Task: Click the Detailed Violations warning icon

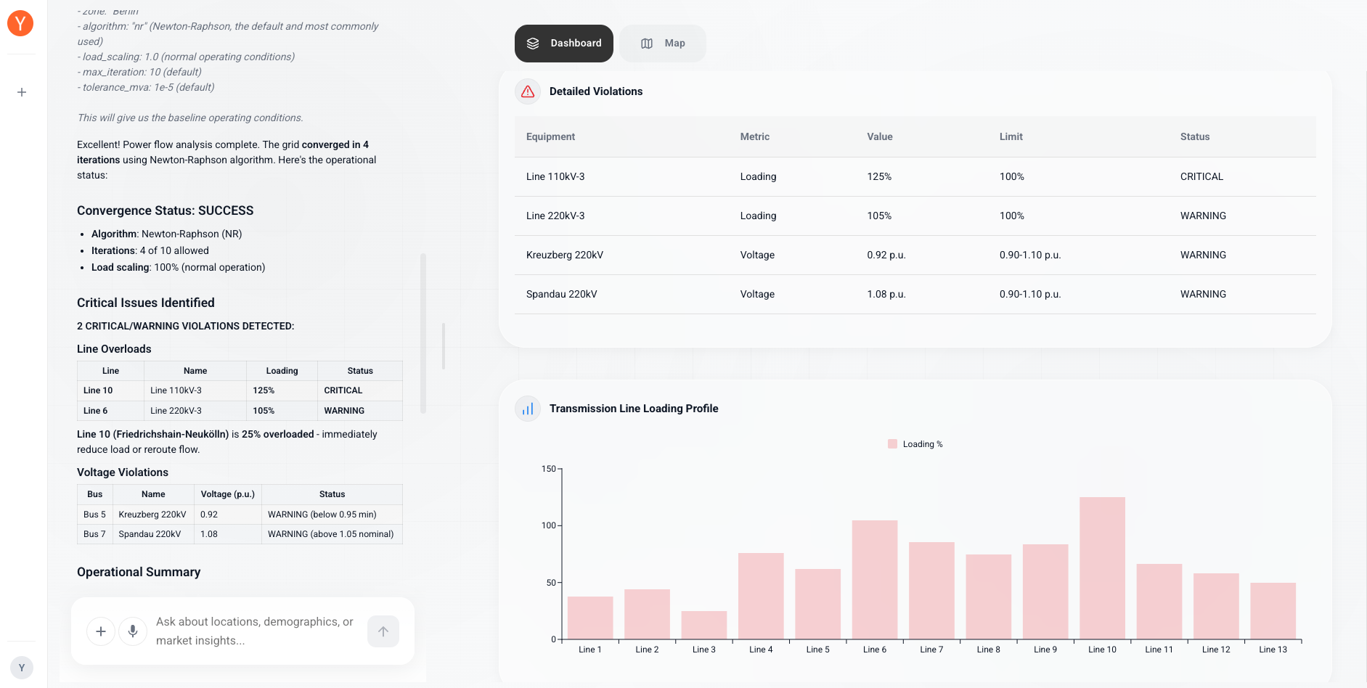Action: (x=528, y=91)
